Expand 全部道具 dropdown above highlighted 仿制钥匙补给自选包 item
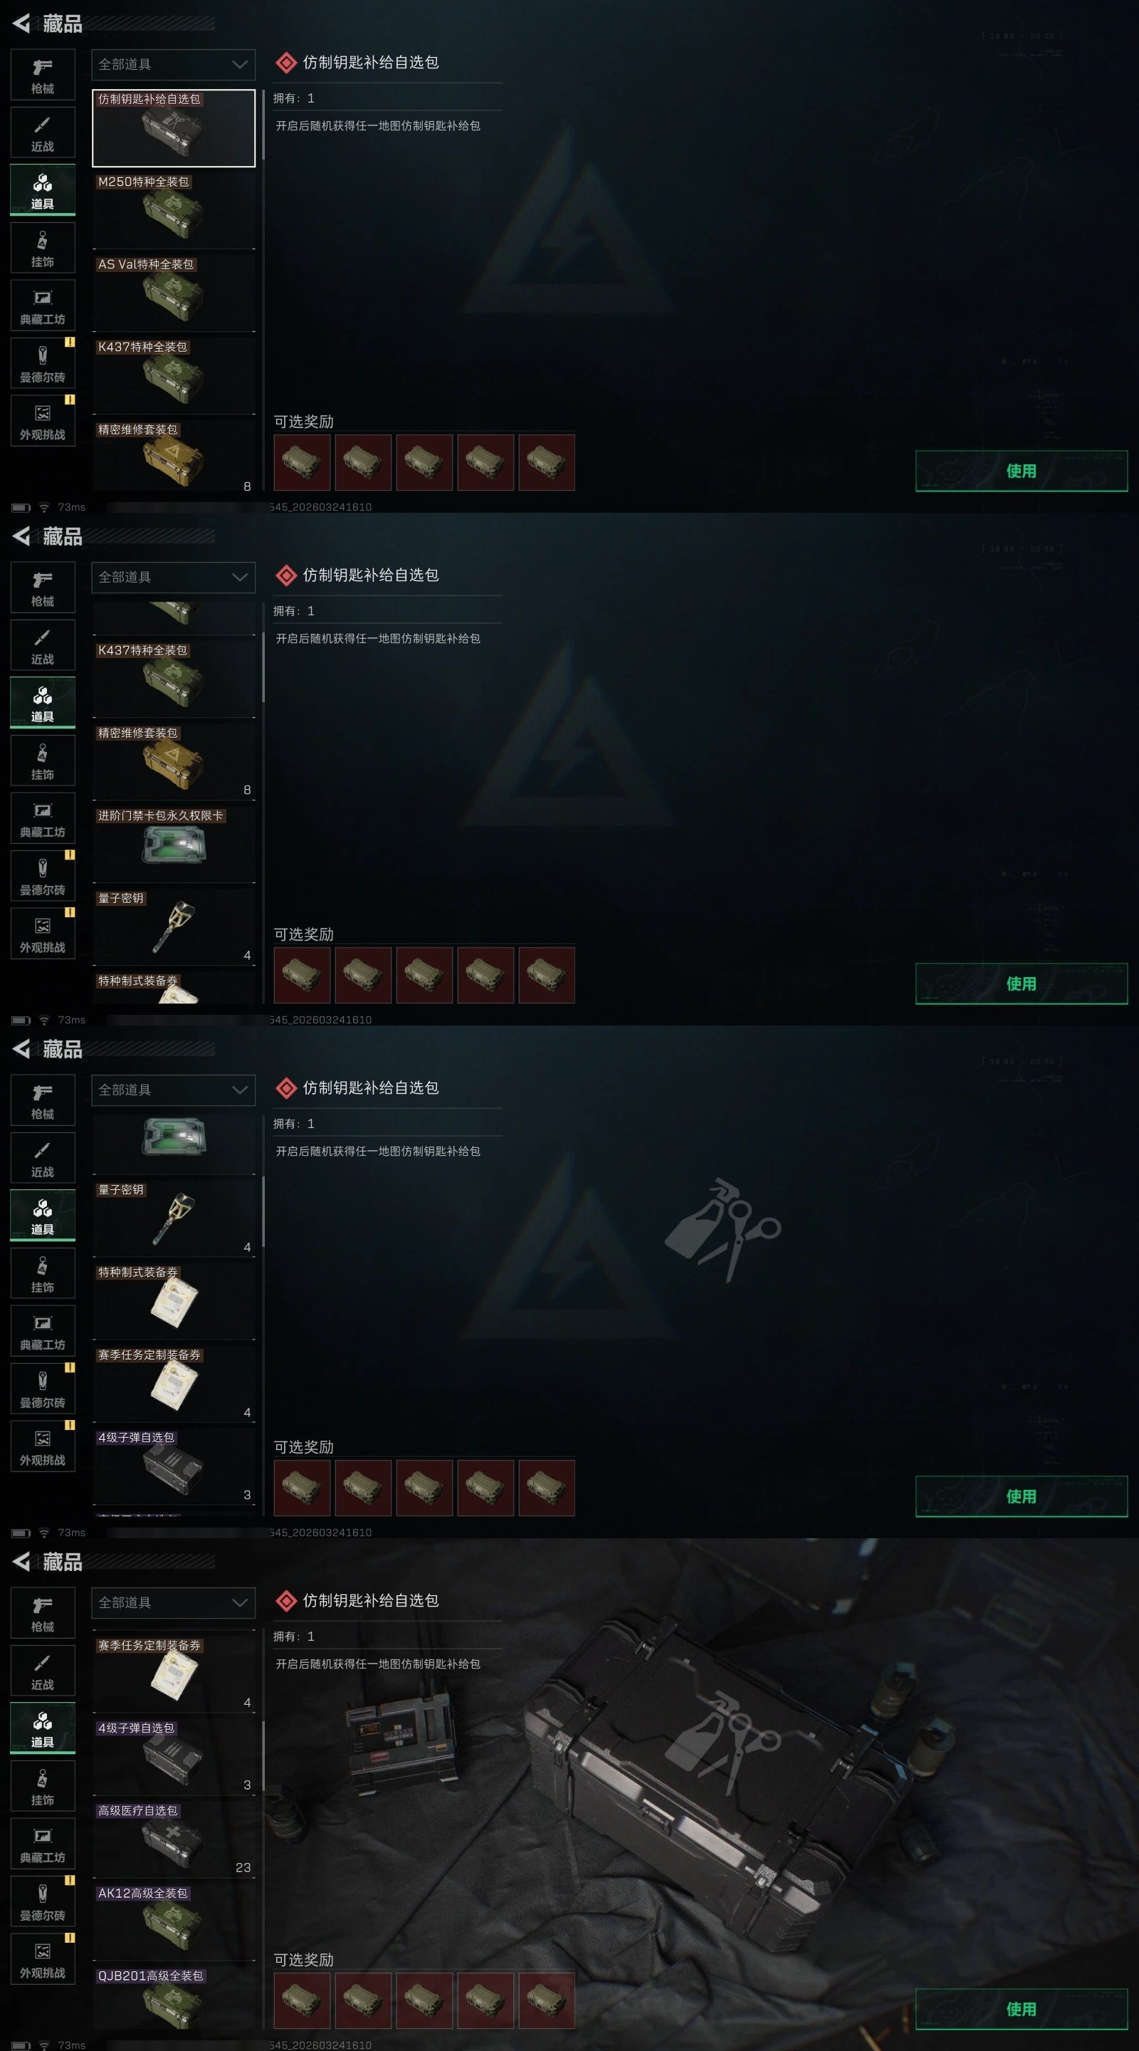 174,65
